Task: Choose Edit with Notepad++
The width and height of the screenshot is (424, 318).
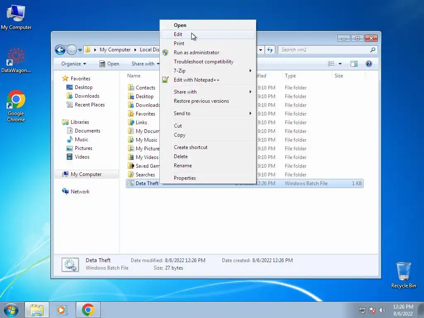Action: (x=208, y=80)
